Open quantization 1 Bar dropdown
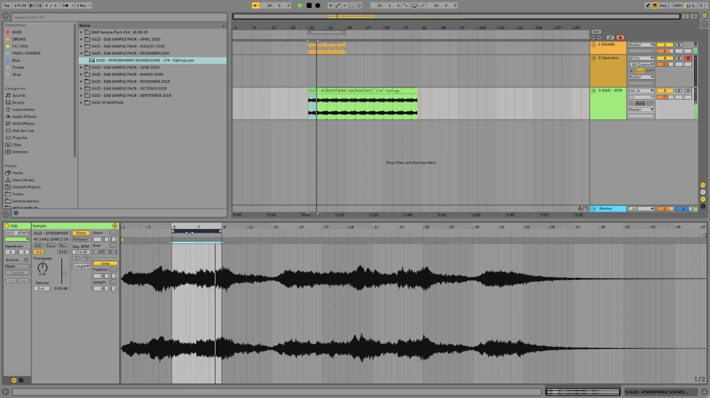710x398 pixels. point(84,5)
